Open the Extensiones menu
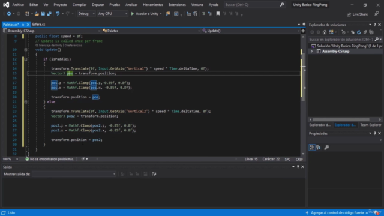 click(177, 5)
